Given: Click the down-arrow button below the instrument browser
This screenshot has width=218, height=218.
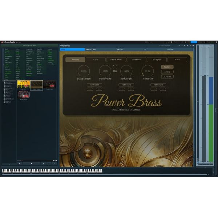Looking at the screenshot, I should tap(20, 163).
